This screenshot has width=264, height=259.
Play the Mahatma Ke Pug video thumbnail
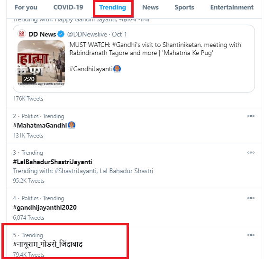[41, 63]
